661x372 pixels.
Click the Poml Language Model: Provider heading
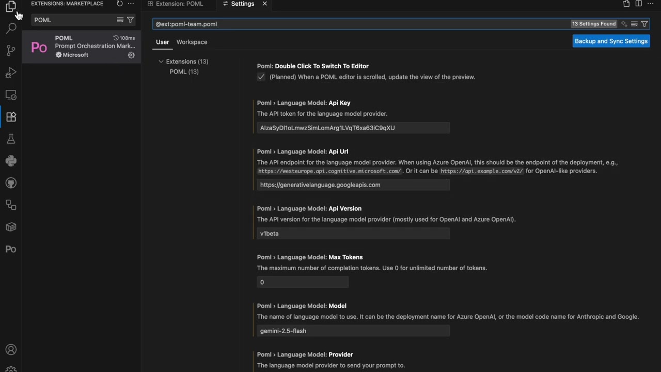tap(305, 354)
